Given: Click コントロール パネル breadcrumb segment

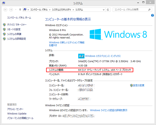Looking at the screenshot, I should [39, 10].
